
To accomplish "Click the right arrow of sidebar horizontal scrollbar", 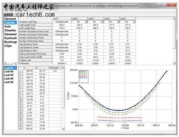I will 15,63.
